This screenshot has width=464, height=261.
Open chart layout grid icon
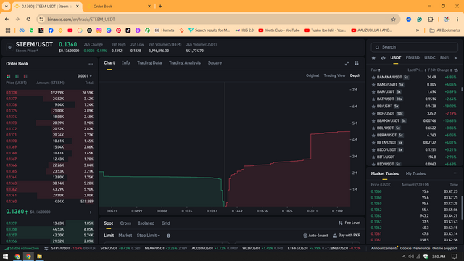[357, 63]
